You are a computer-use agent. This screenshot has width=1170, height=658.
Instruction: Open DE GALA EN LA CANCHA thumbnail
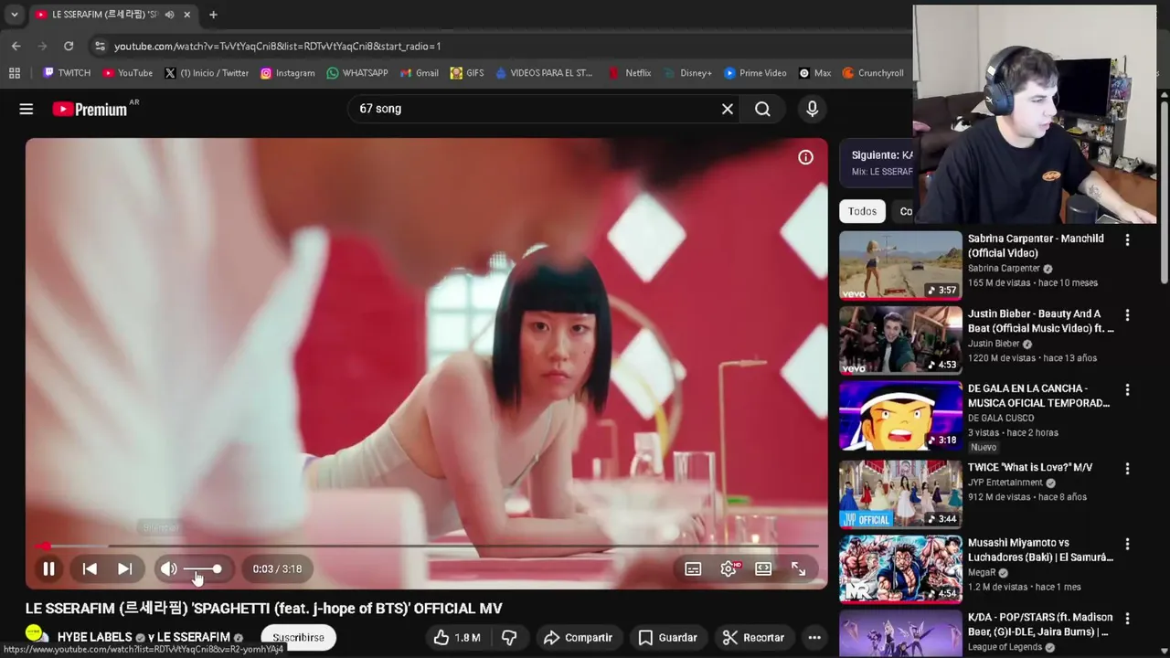[x=900, y=416]
